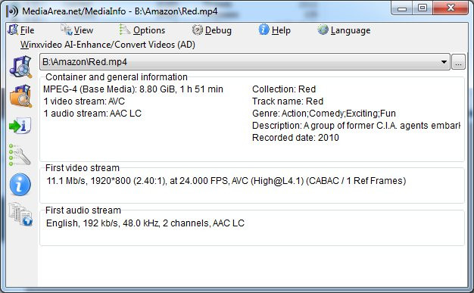Open Preferences via the wrench icon

tap(20, 154)
